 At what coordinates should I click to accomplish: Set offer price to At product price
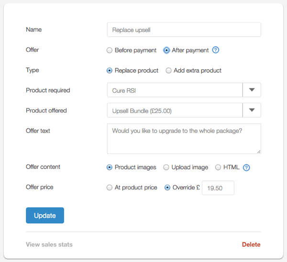click(110, 188)
